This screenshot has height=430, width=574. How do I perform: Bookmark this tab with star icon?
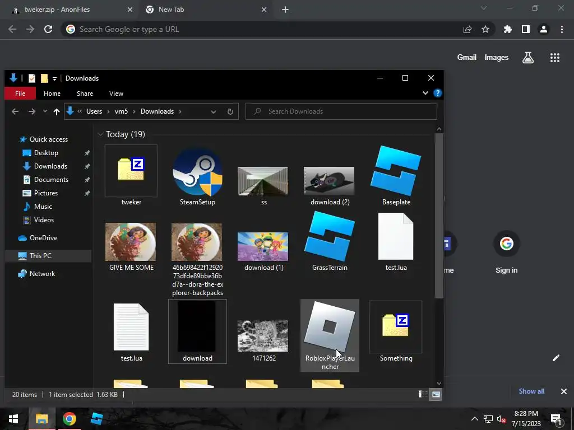485,29
